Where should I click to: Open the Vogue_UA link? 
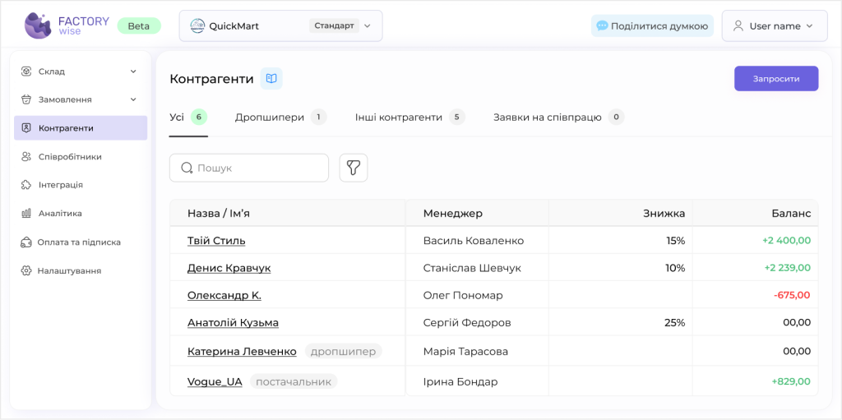215,382
